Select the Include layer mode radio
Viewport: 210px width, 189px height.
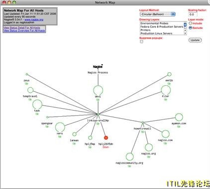point(190,23)
